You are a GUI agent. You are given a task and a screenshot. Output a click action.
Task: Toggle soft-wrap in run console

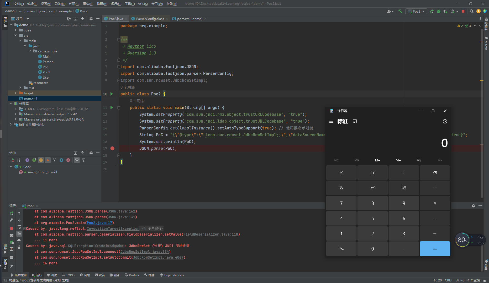coord(19,227)
